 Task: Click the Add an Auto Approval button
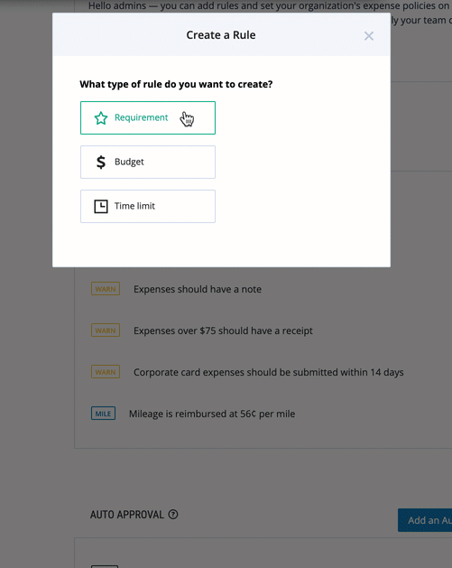pyautogui.click(x=425, y=520)
